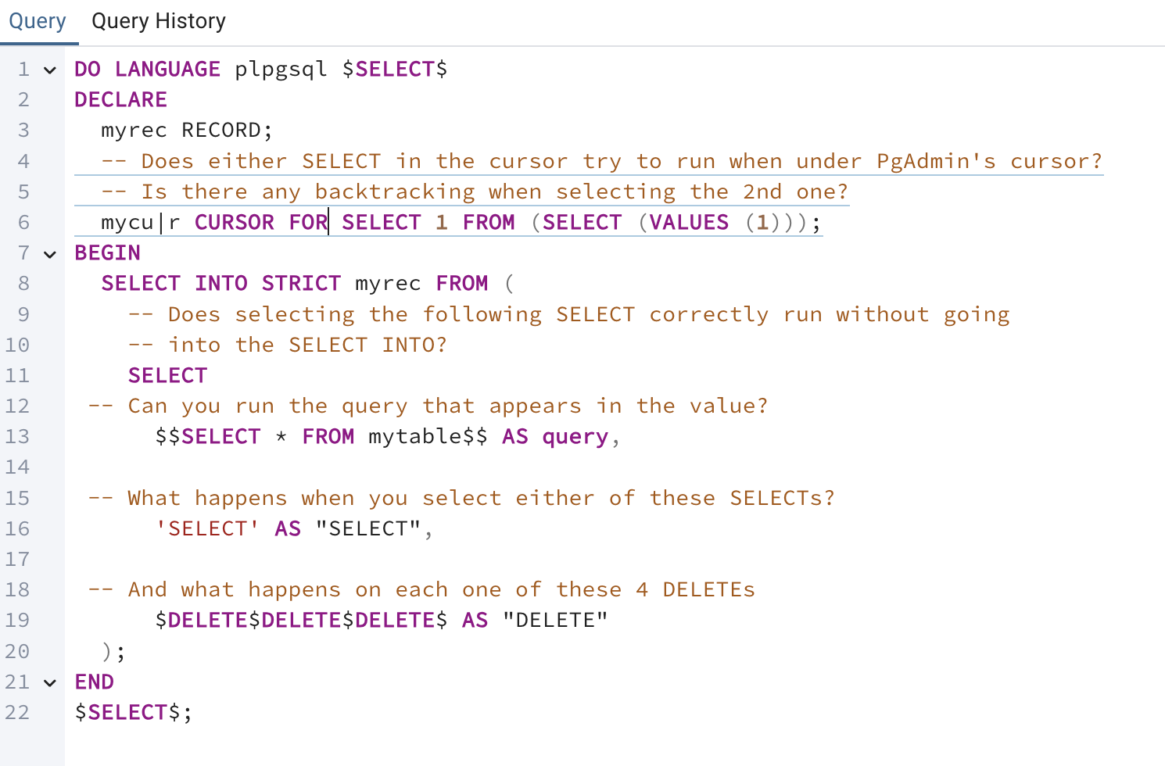This screenshot has width=1165, height=766.
Task: Click the closing $SELECT$; on last line
Action: click(x=133, y=713)
